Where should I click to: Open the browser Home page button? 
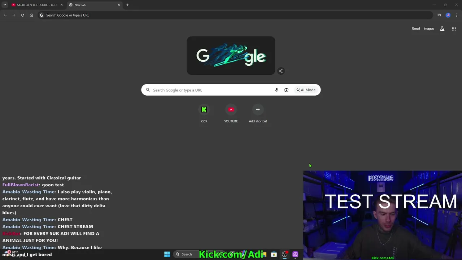tap(31, 15)
